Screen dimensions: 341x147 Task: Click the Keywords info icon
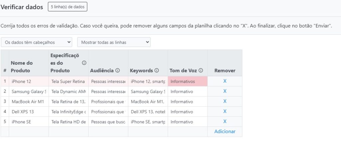click(157, 71)
